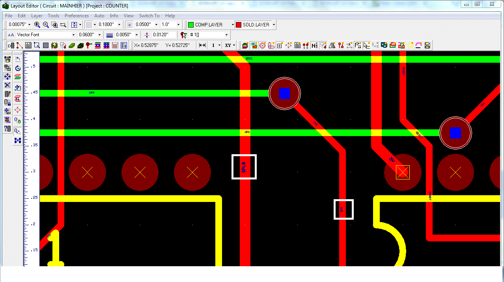
Task: Open the File menu
Action: pos(9,16)
